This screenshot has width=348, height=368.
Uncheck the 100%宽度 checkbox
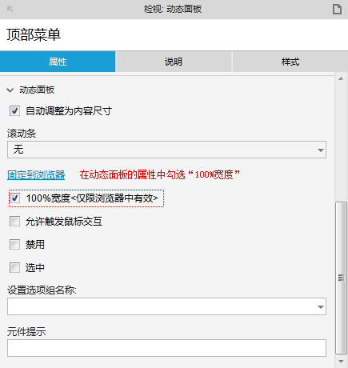(x=14, y=198)
